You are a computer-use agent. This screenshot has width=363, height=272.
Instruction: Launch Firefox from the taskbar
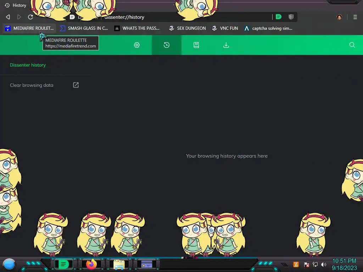tap(91, 264)
